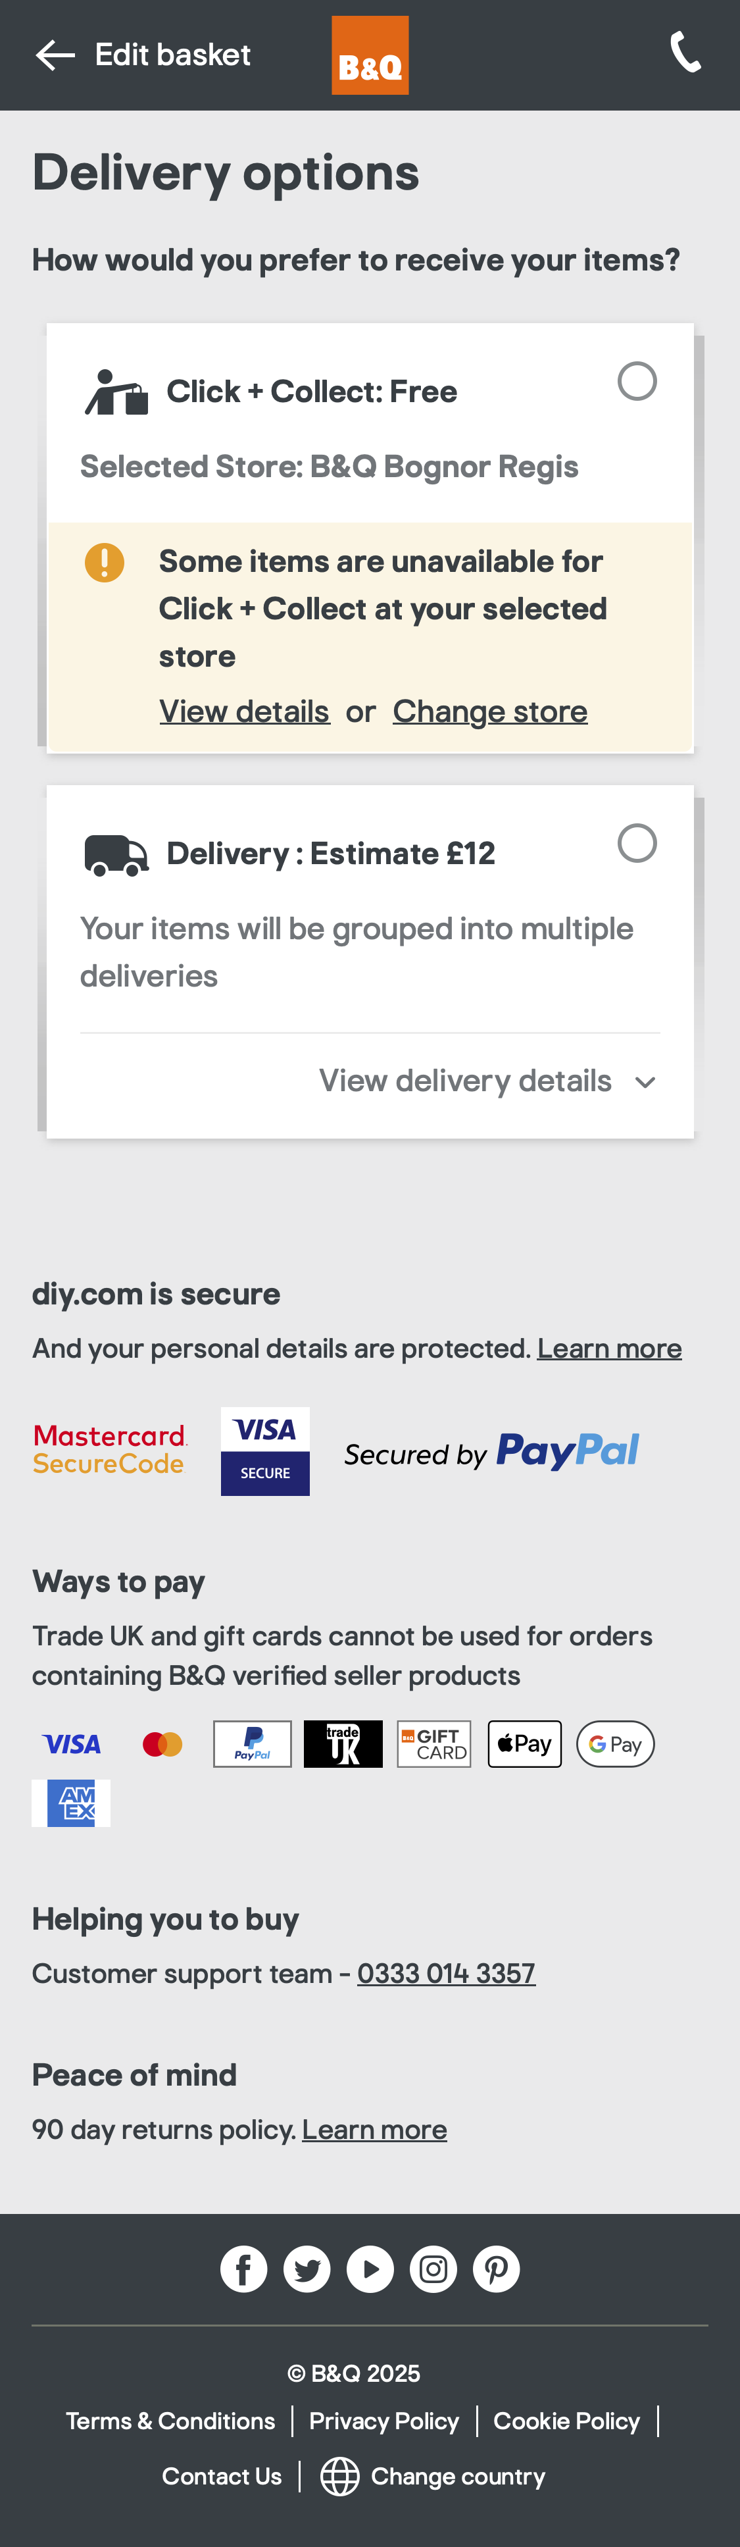Click Change store link

(x=490, y=711)
